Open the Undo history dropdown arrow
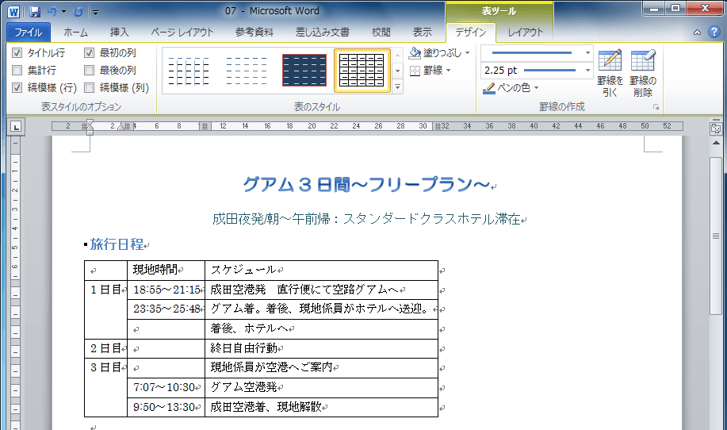 [x=63, y=12]
